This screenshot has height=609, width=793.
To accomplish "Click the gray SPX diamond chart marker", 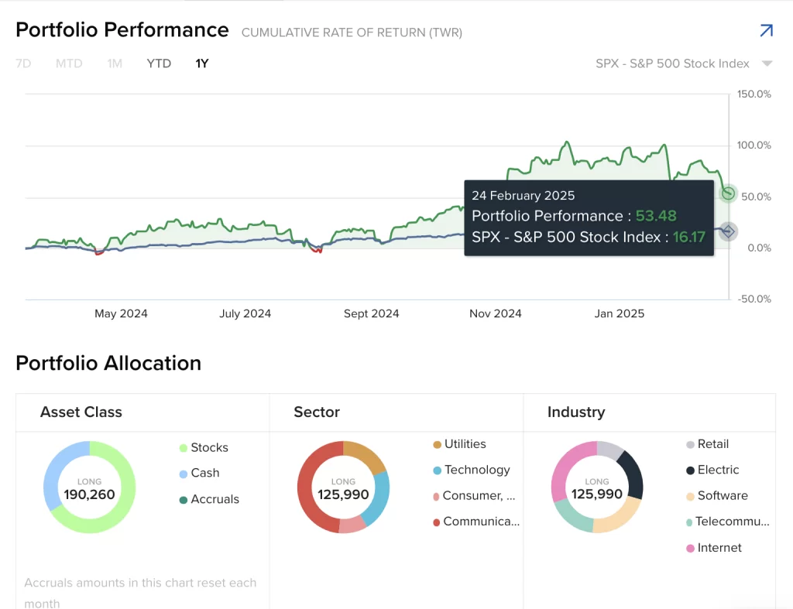I will [728, 231].
